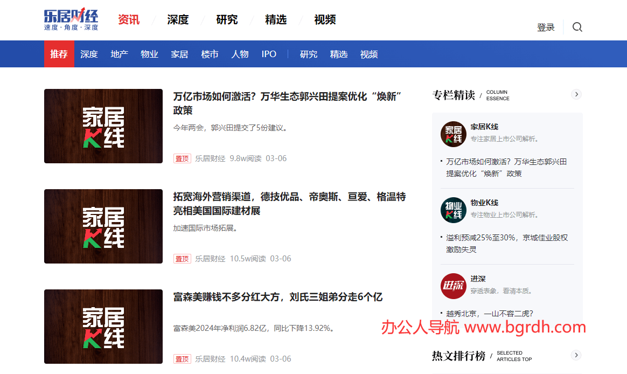The height and width of the screenshot is (374, 627).
Task: Click the 乐居财经 site logo
Action: (71, 19)
